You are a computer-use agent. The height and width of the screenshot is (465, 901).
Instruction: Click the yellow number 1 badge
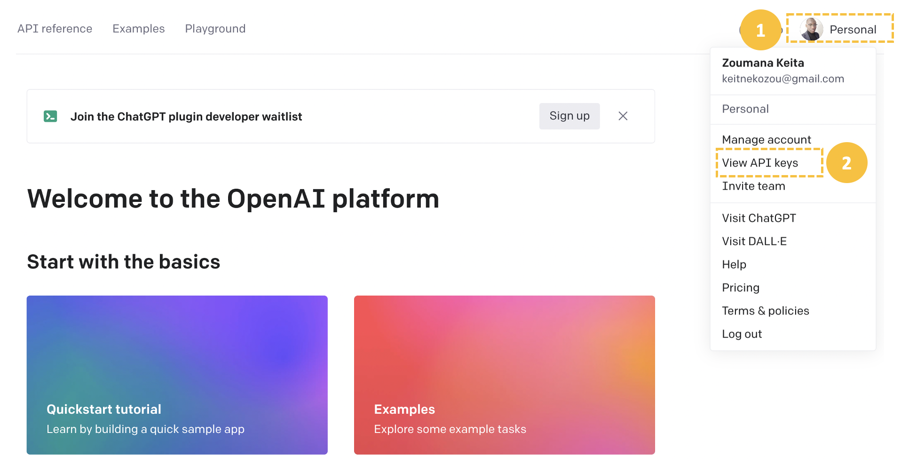(760, 31)
